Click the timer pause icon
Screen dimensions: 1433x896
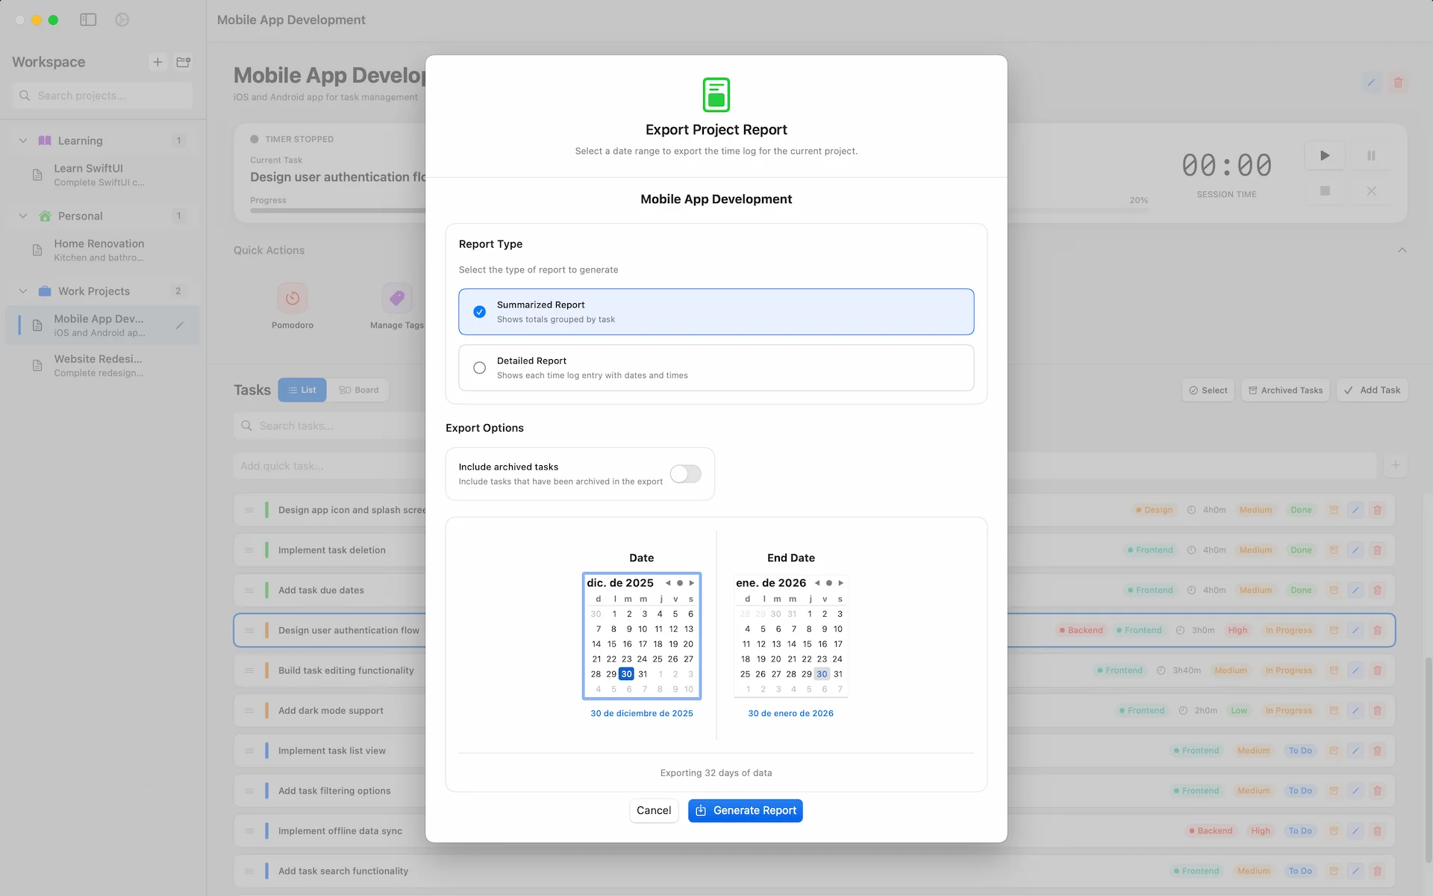pos(1371,155)
